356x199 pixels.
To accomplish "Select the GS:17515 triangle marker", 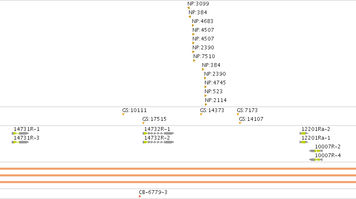I will point(143,123).
